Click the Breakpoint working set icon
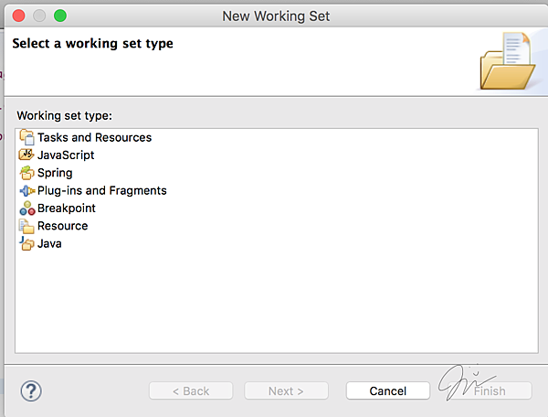The width and height of the screenshot is (548, 417). tap(26, 208)
